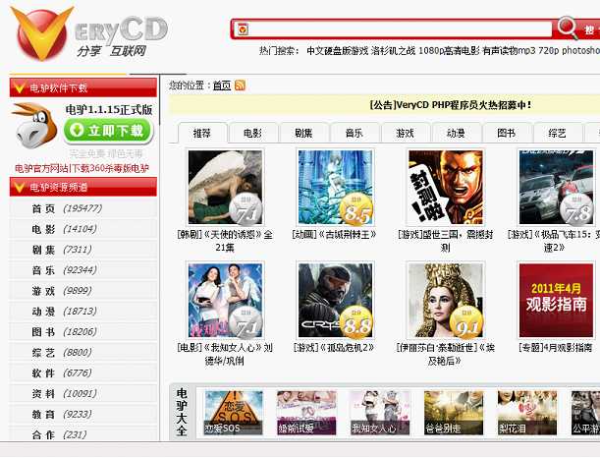This screenshot has width=600, height=458.
Task: Click the green 立即下载 download button
Action: pyautogui.click(x=108, y=131)
